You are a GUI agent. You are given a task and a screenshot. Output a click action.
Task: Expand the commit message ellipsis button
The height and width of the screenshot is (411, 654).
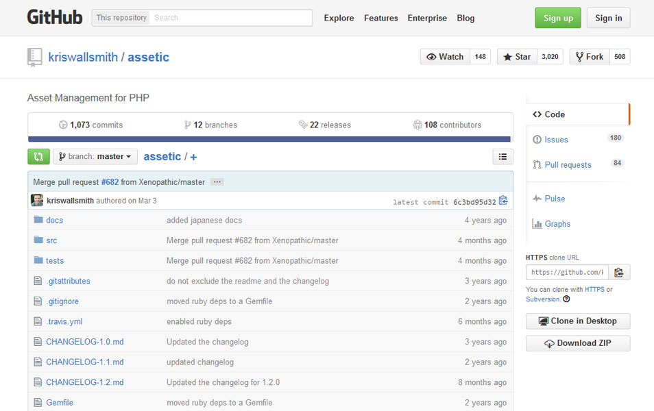point(217,182)
